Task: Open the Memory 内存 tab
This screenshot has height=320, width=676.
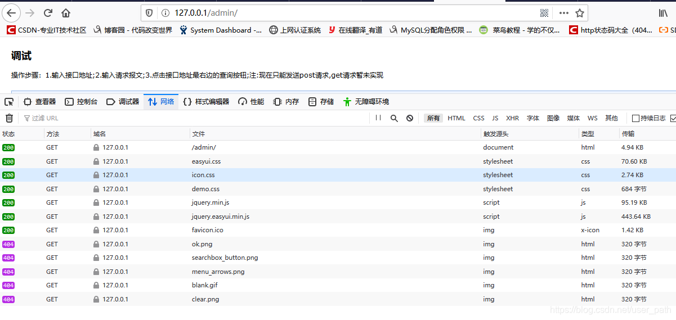Action: click(286, 102)
